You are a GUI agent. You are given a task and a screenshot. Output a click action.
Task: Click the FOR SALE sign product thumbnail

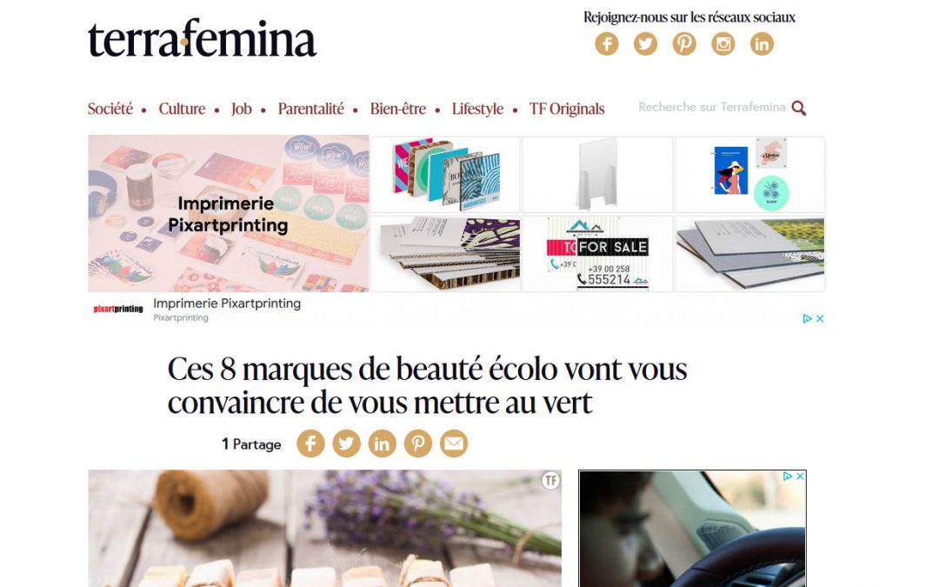click(x=597, y=254)
